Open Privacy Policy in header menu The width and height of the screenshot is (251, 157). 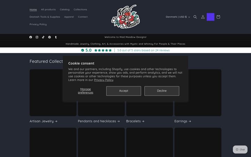coord(38,24)
